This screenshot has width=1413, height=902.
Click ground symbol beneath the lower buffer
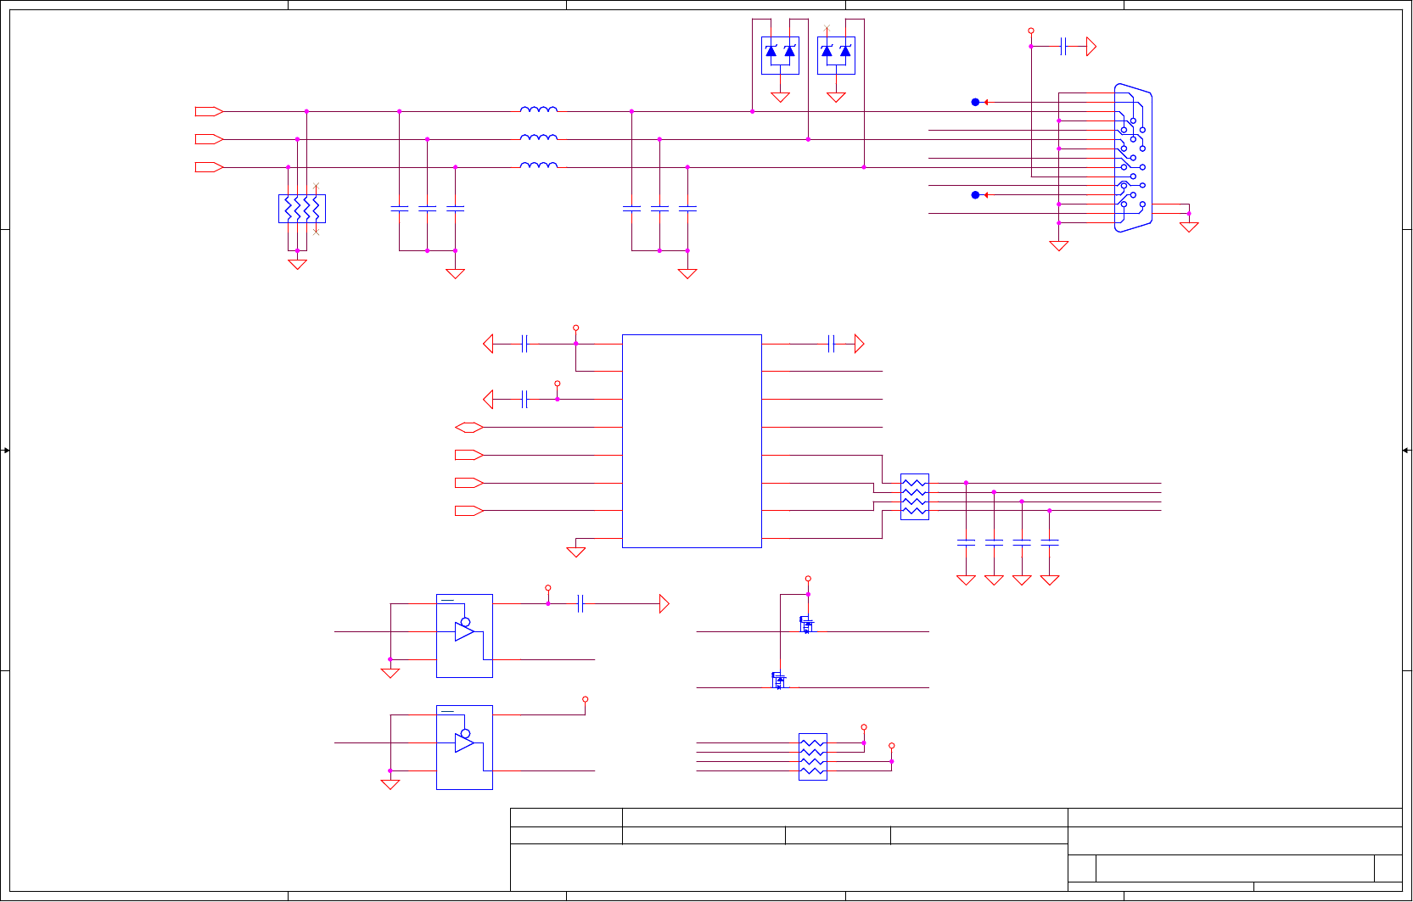pos(390,785)
